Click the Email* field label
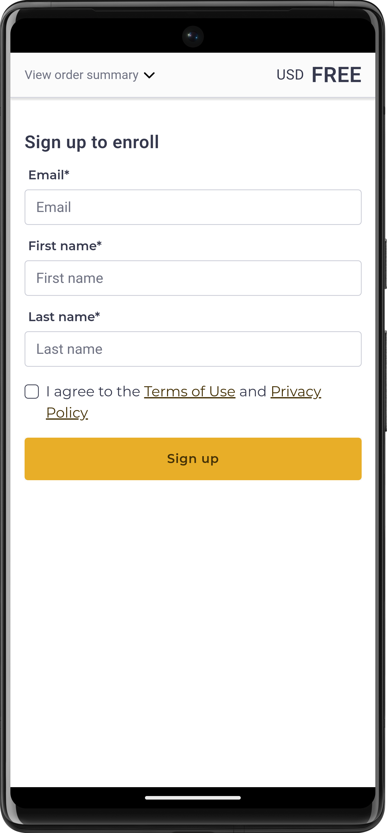Screen dimensions: 387x833 coord(49,175)
